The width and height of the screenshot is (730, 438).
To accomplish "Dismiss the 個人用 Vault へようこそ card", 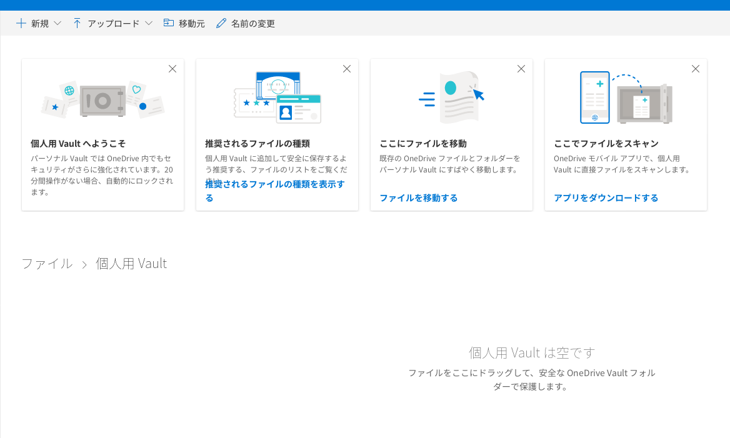I will pos(172,69).
